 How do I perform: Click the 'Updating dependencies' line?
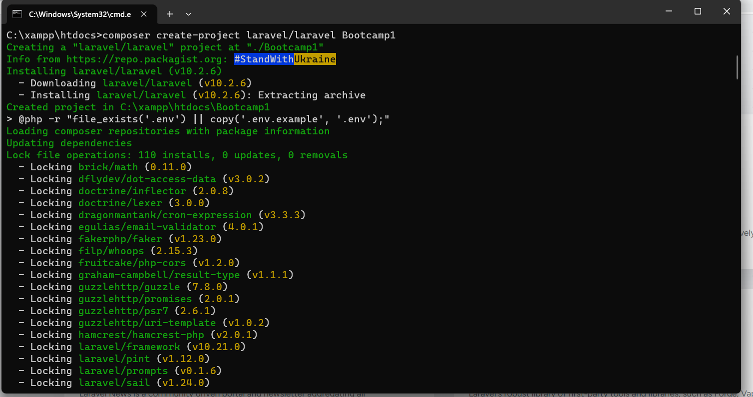click(69, 143)
